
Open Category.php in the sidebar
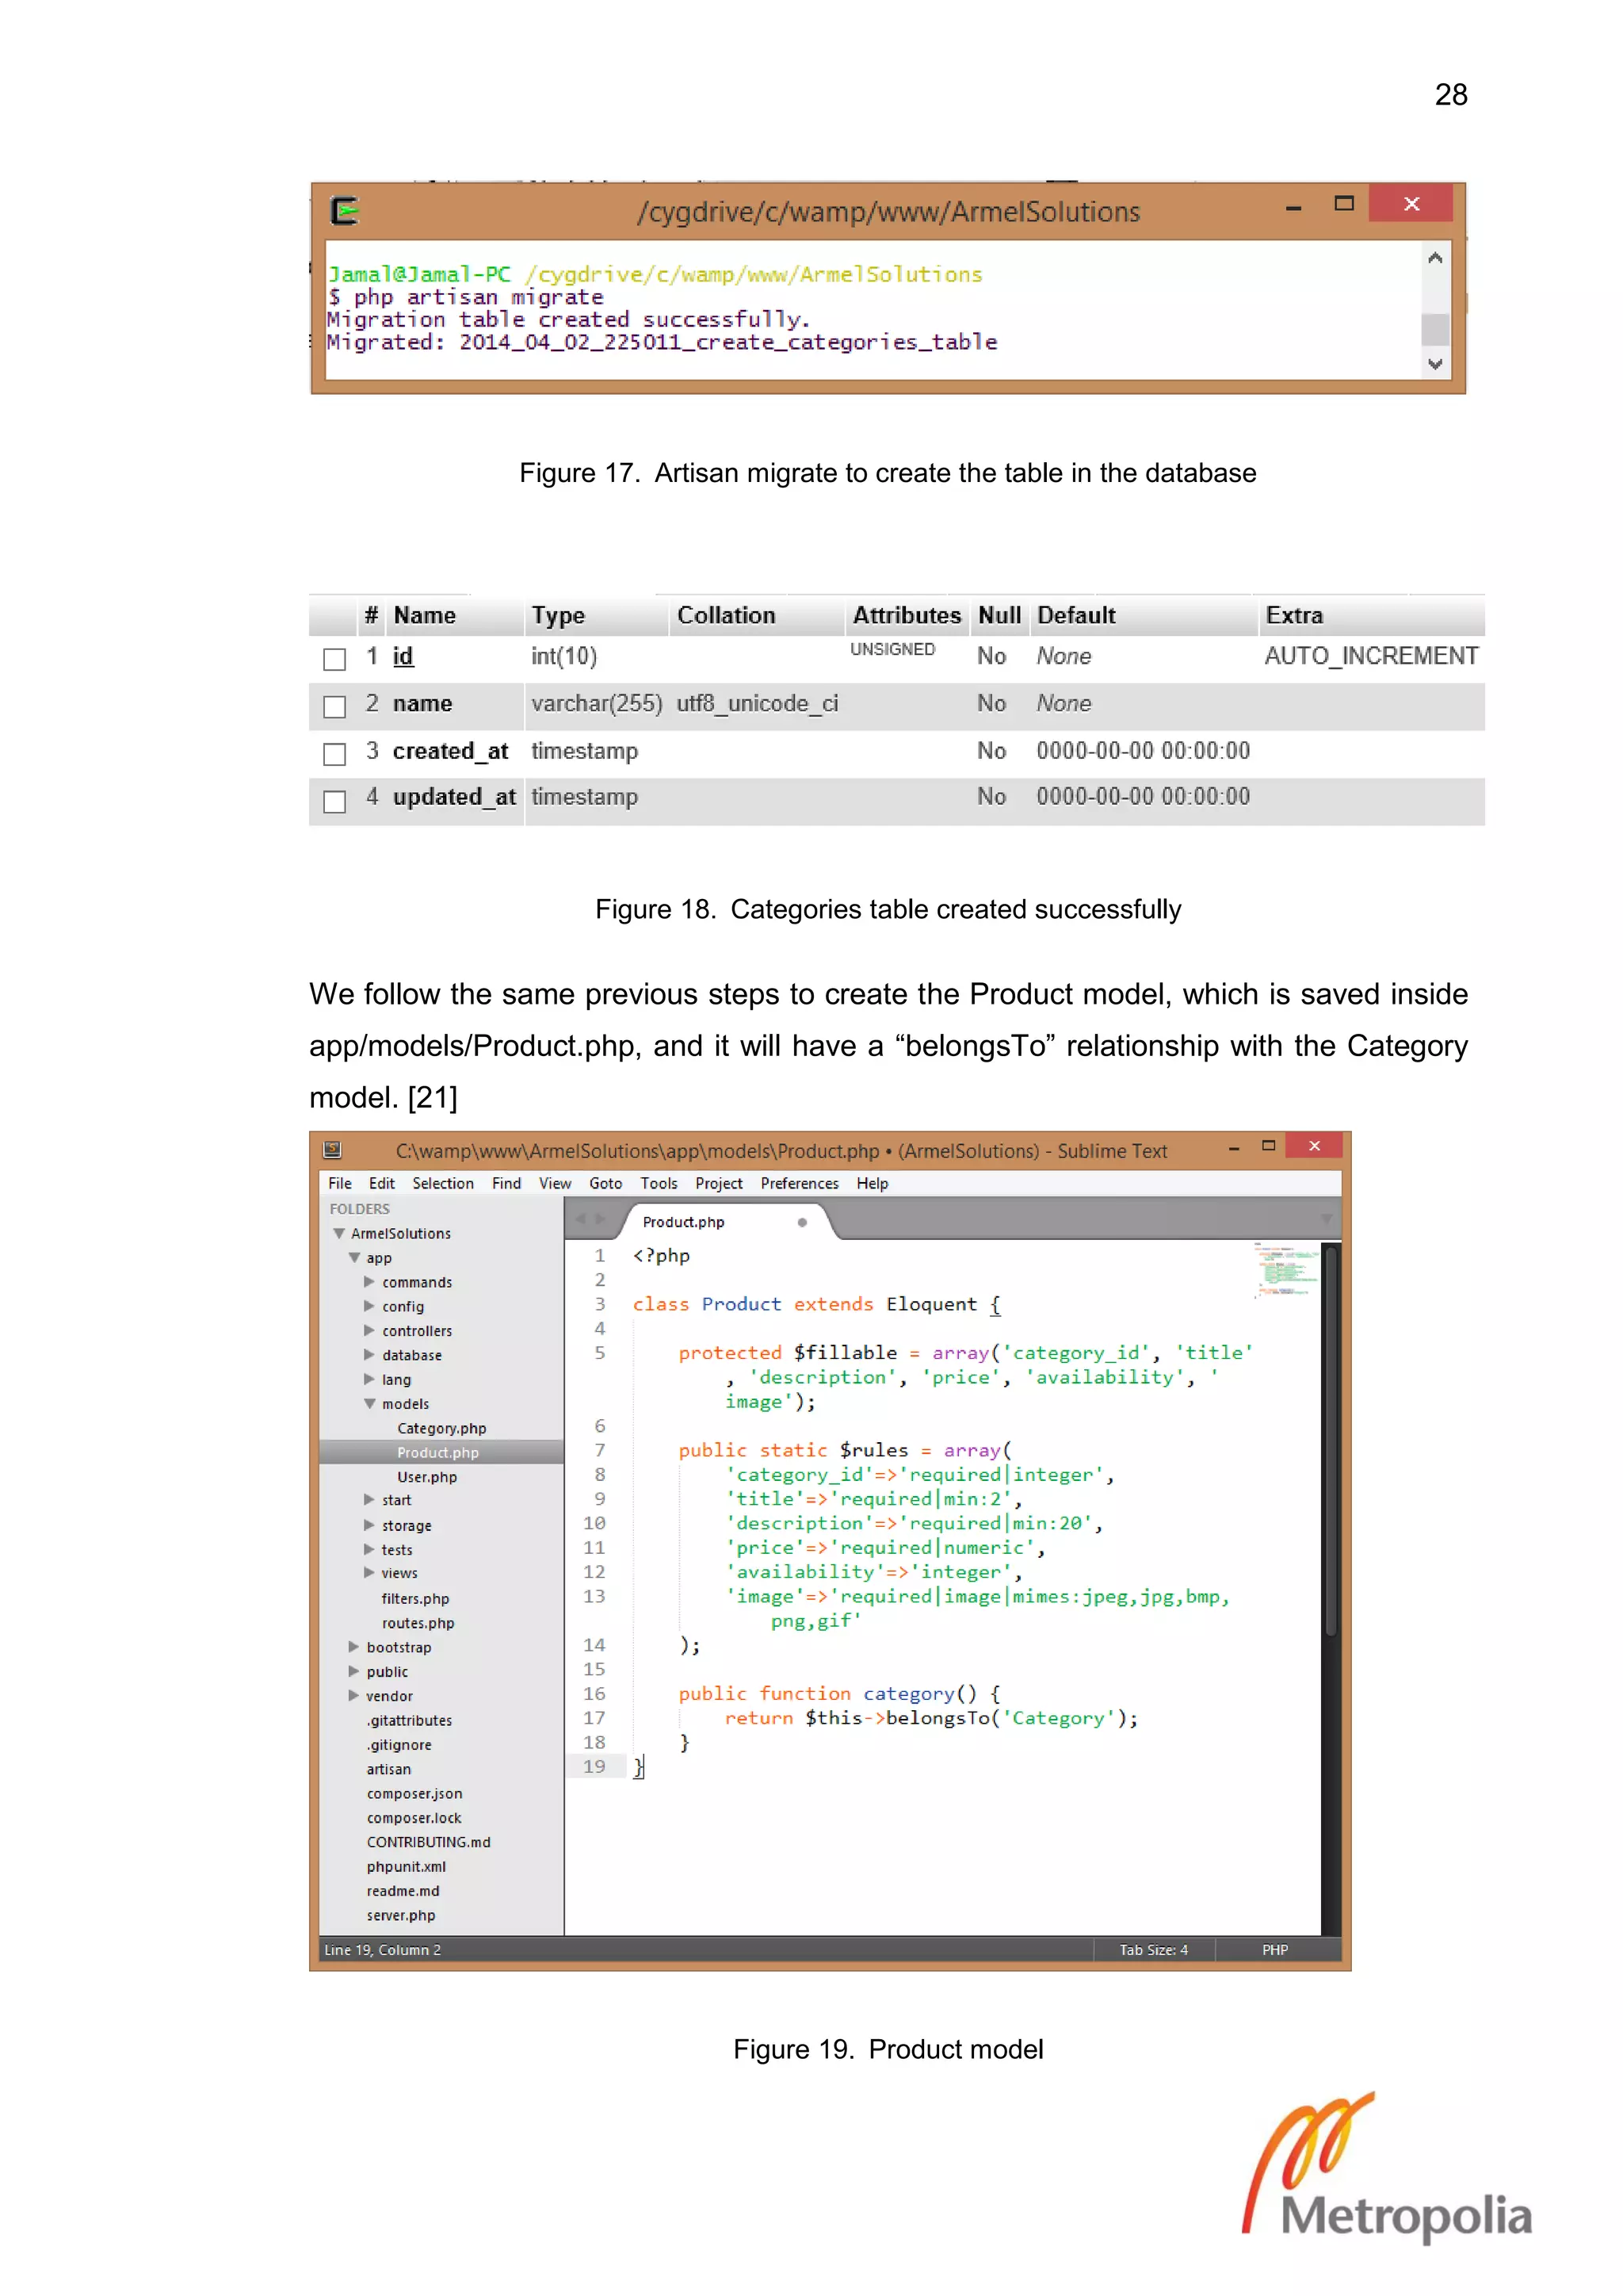[x=441, y=1428]
